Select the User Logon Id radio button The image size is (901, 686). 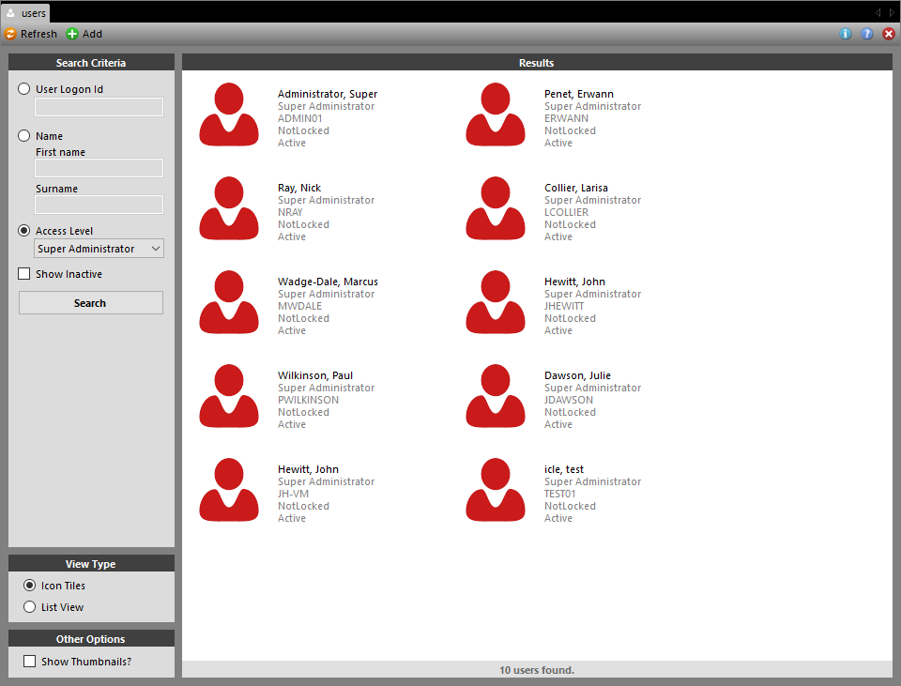coord(24,89)
